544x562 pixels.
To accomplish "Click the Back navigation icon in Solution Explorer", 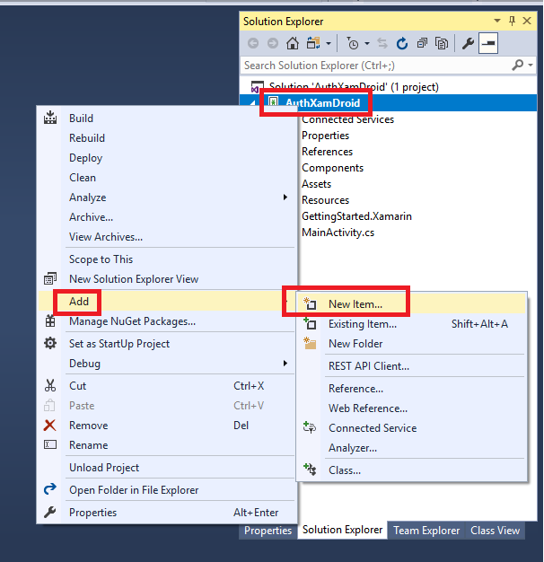I will pyautogui.click(x=253, y=43).
